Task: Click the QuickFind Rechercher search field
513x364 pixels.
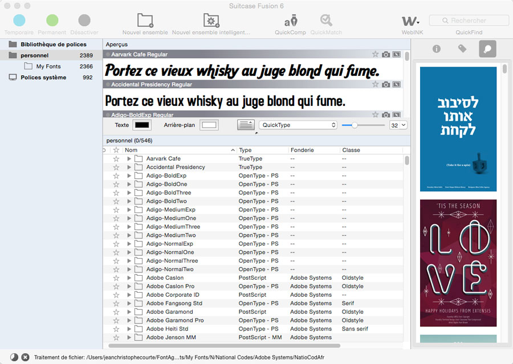Action: 469,21
